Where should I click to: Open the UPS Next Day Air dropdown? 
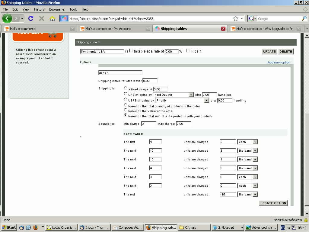[174, 95]
